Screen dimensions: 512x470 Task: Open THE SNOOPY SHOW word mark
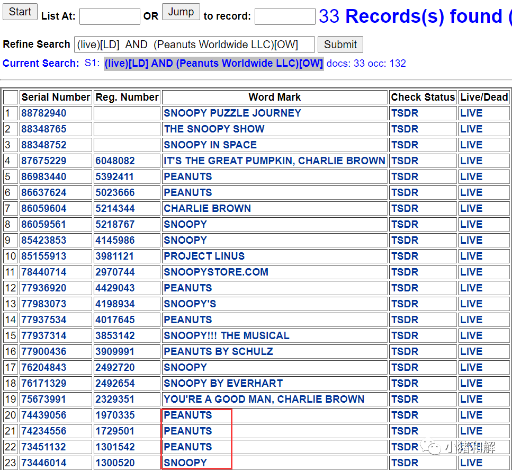tap(214, 129)
